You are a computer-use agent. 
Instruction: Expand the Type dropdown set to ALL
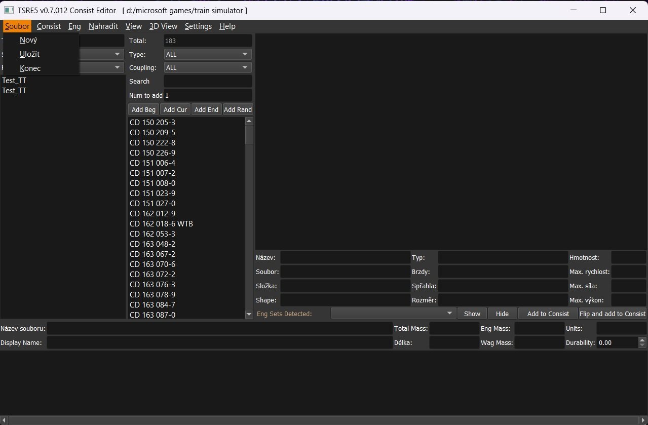208,54
